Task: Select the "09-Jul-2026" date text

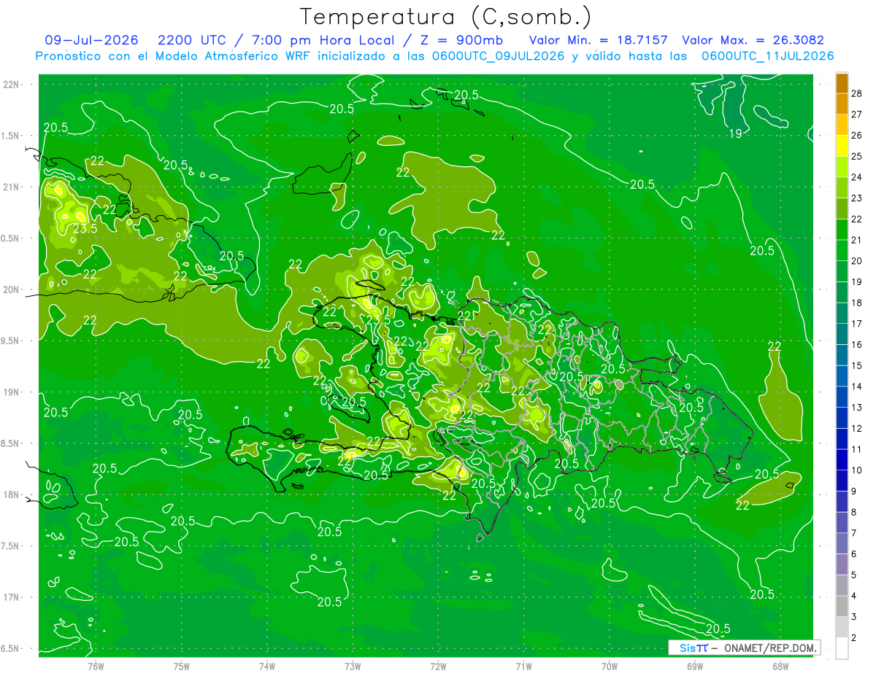Action: 91,40
